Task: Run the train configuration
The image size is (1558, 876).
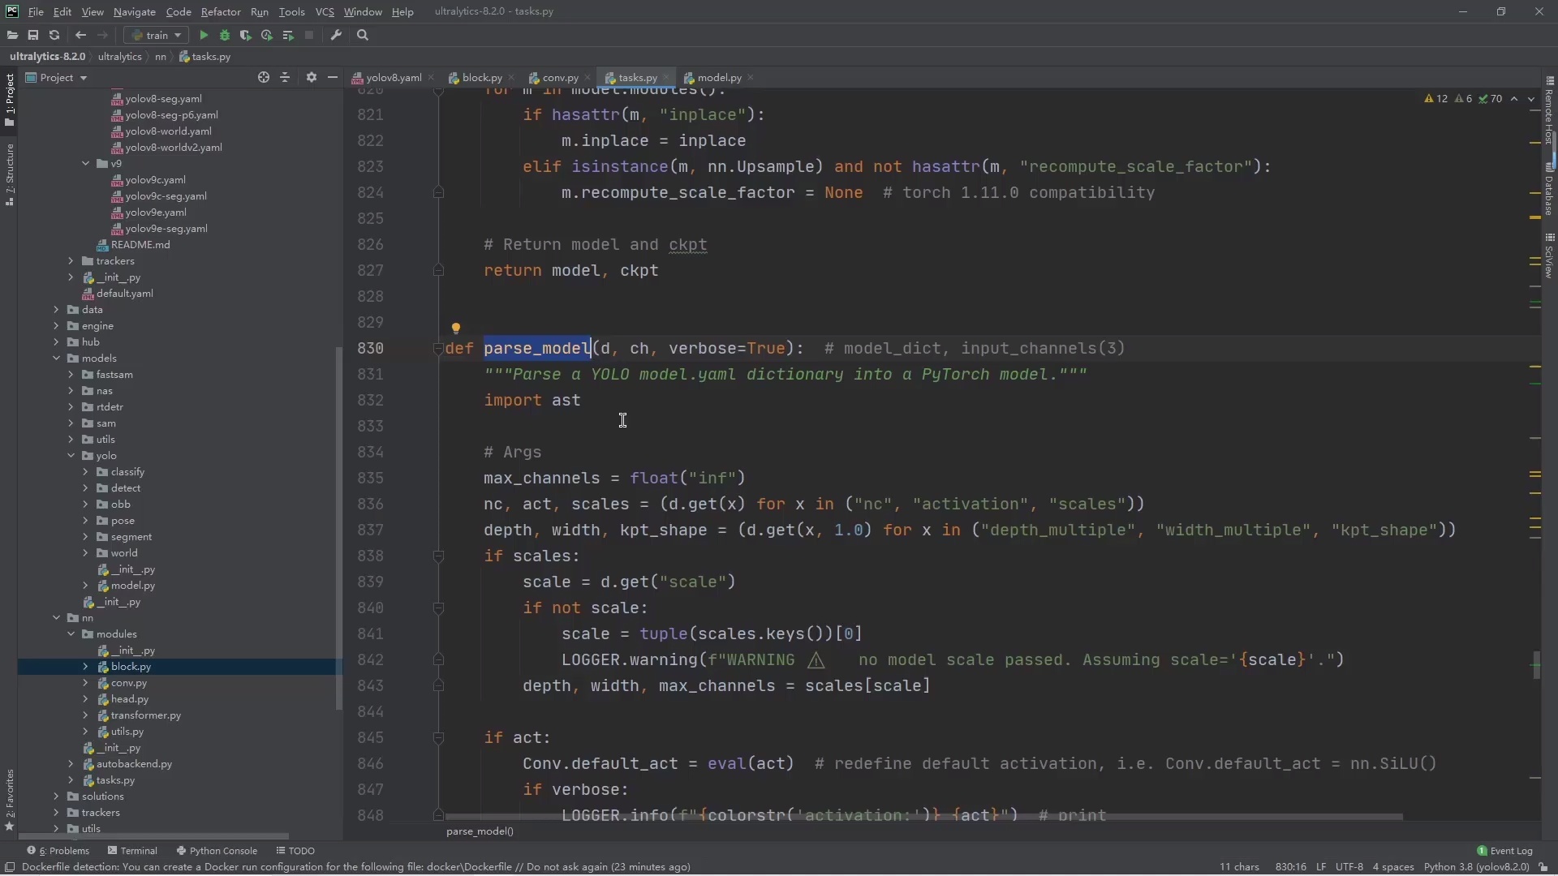Action: pyautogui.click(x=204, y=35)
